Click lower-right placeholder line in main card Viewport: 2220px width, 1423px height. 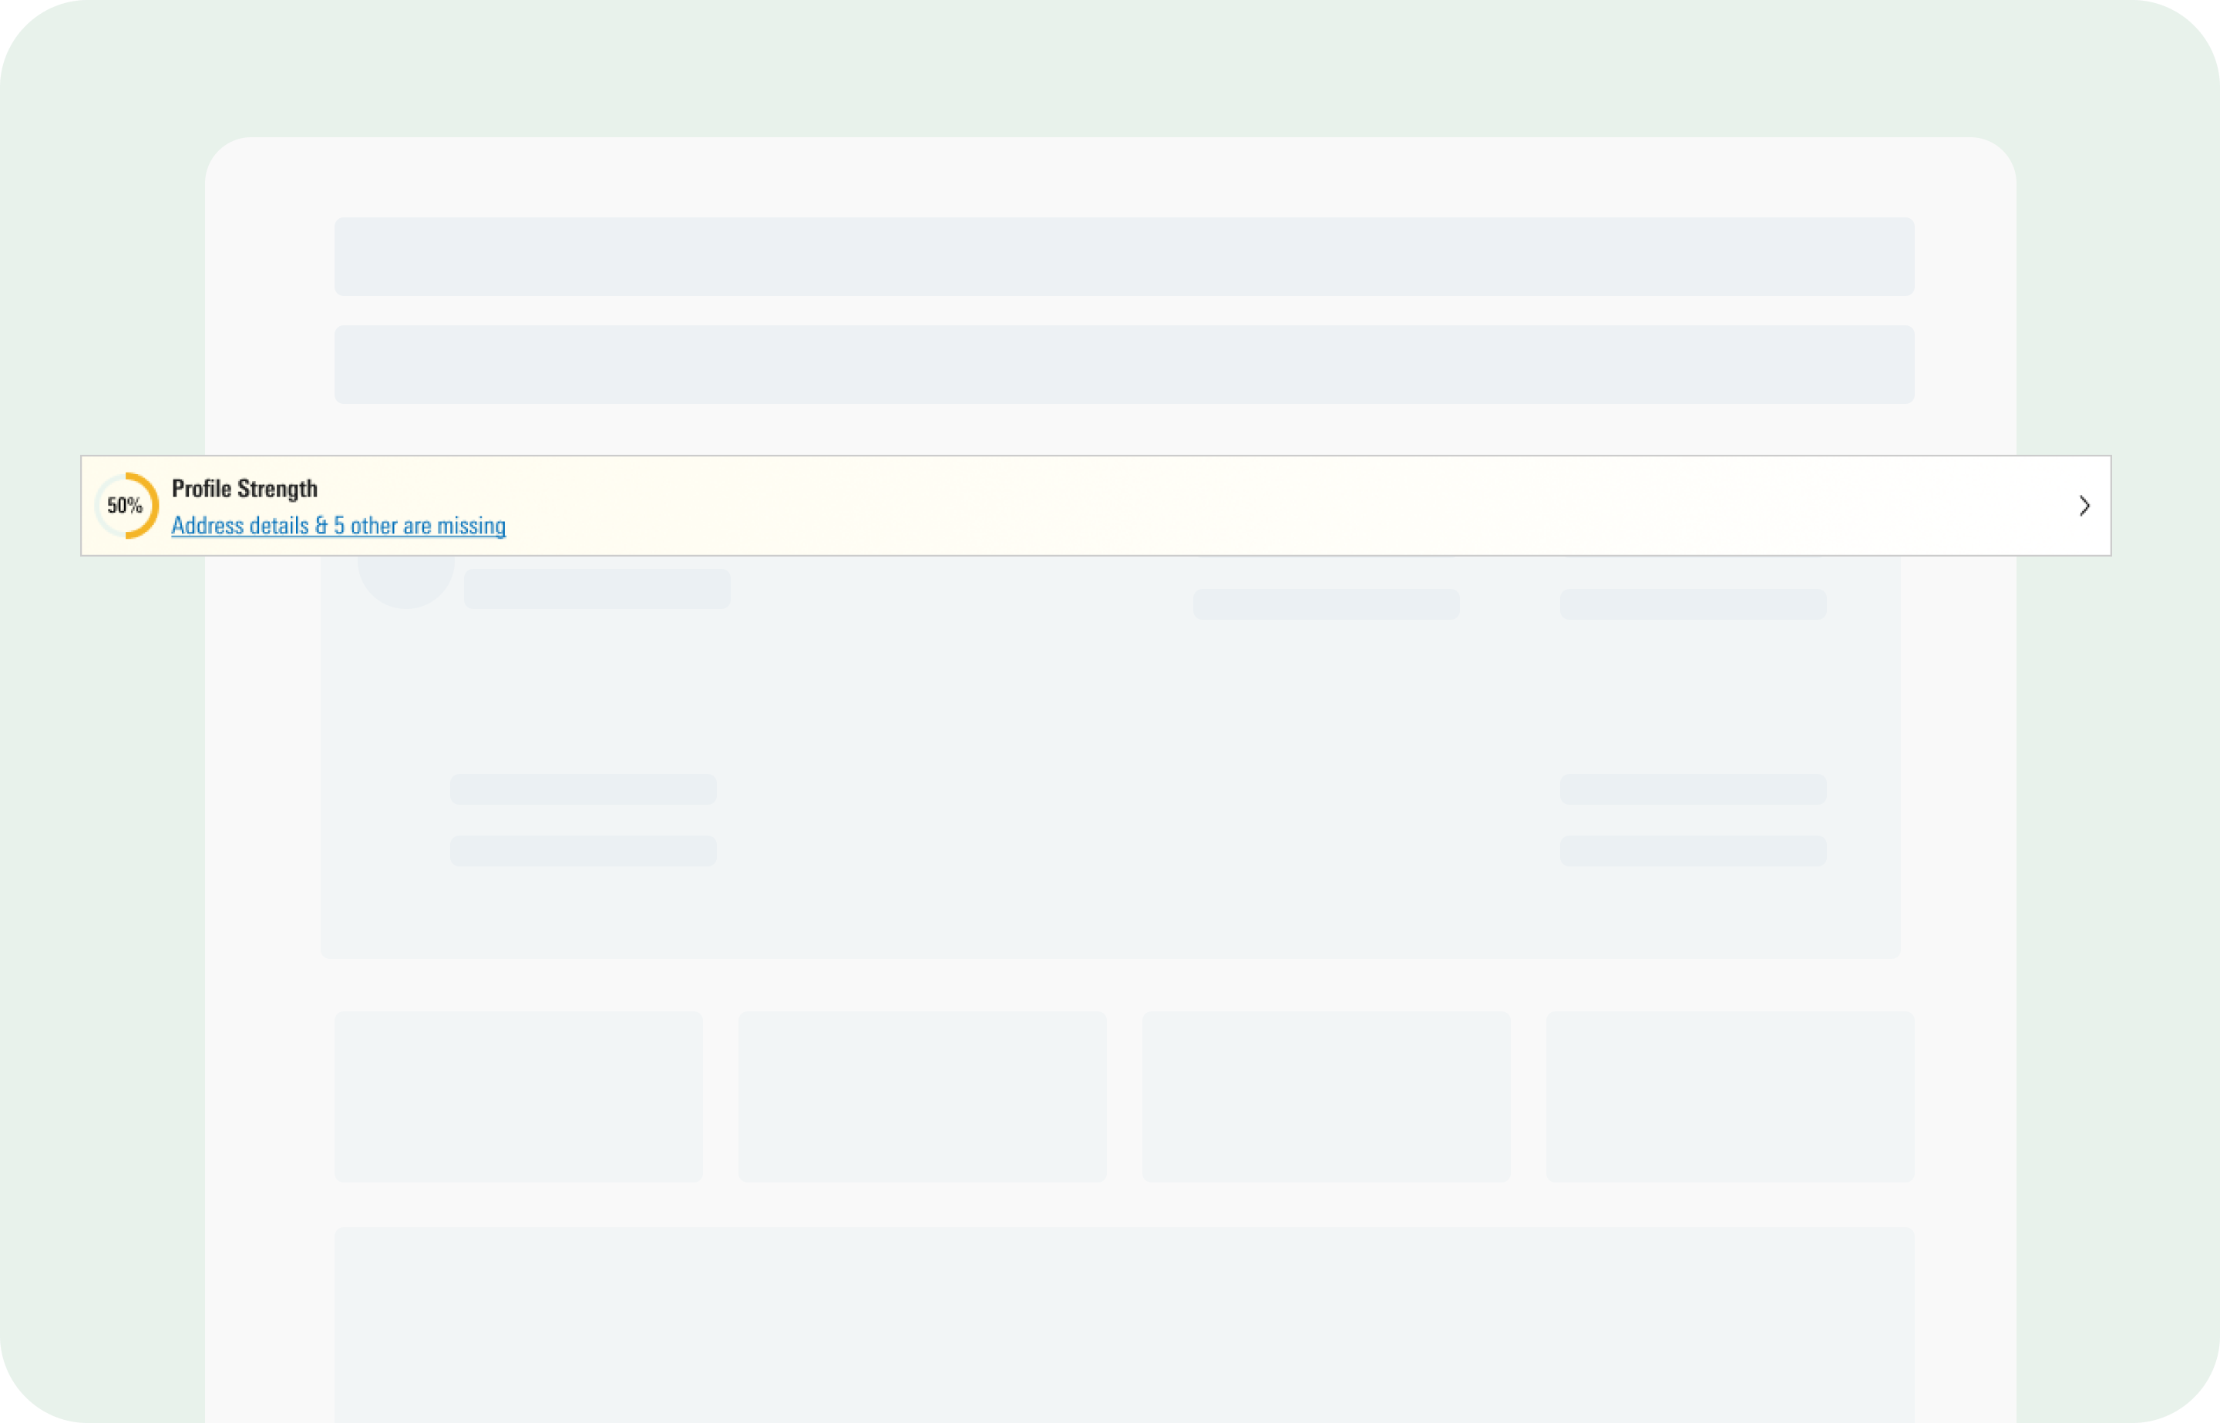(1693, 850)
